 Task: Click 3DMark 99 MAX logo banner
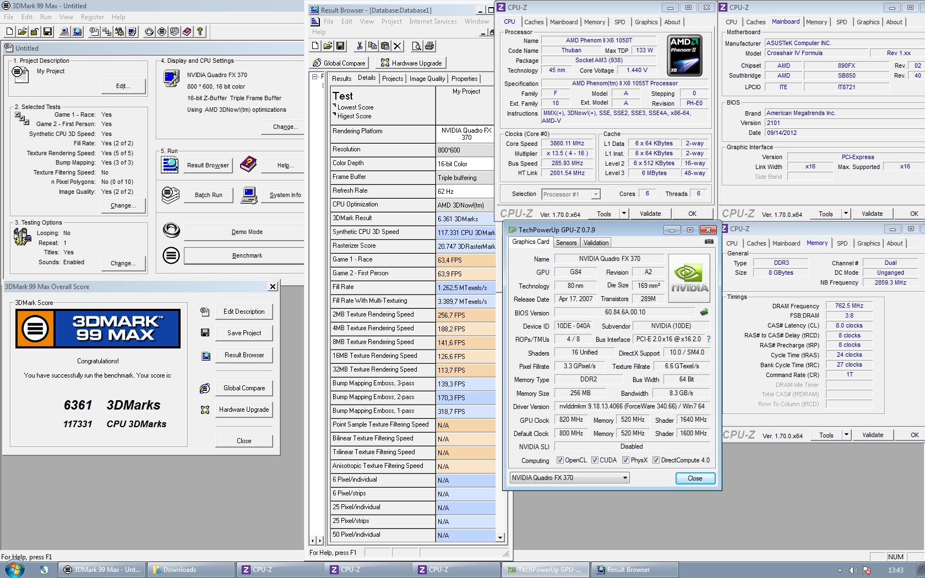[98, 329]
